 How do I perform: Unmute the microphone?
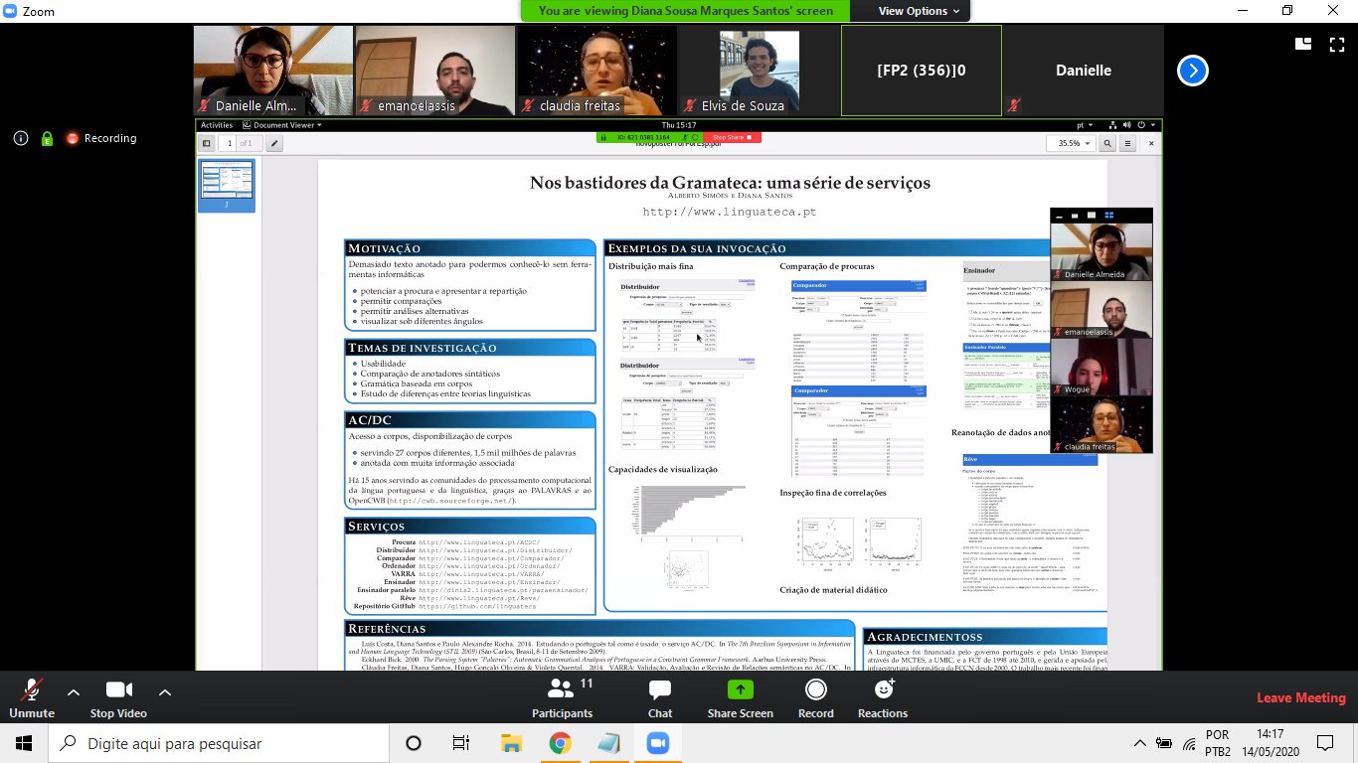31,697
